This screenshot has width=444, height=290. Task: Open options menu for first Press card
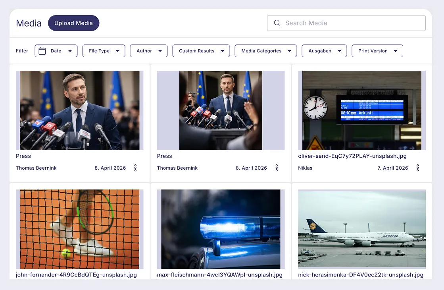(x=135, y=168)
